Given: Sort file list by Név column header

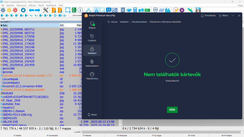Looking at the screenshot, I should [x=30, y=25].
